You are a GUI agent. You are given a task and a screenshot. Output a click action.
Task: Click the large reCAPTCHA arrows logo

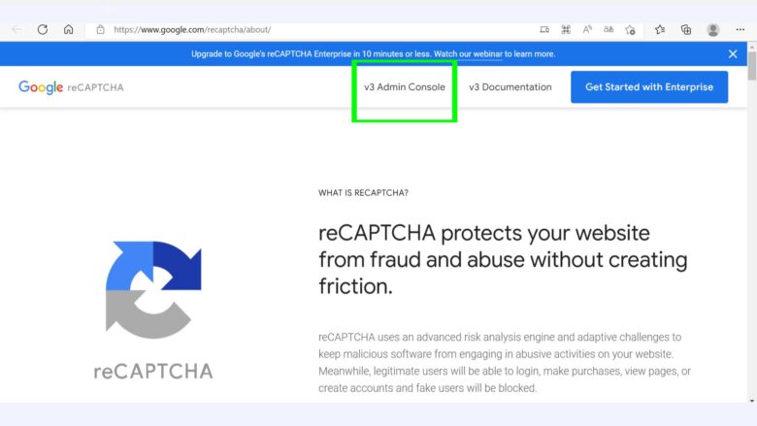[153, 289]
